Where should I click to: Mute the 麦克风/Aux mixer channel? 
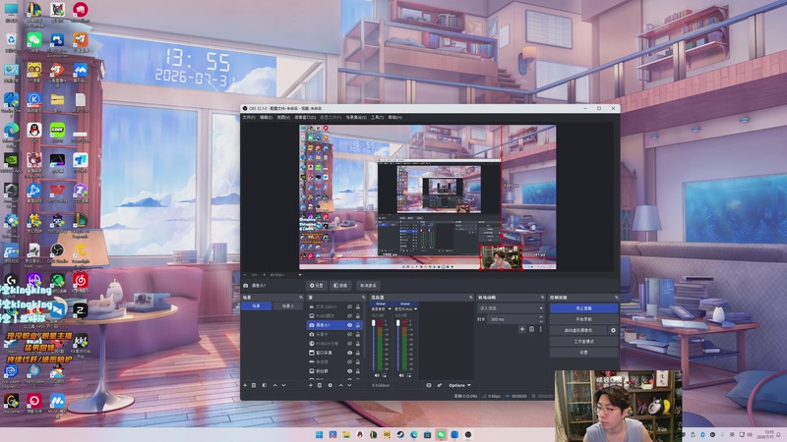click(401, 375)
